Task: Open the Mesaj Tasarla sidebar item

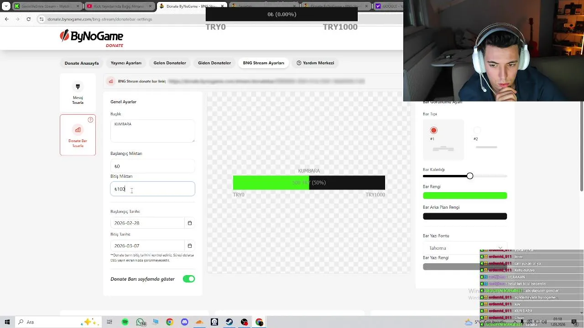Action: 78,93
